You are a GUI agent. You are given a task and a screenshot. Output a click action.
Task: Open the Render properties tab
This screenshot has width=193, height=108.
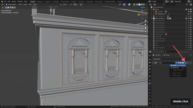150,59
